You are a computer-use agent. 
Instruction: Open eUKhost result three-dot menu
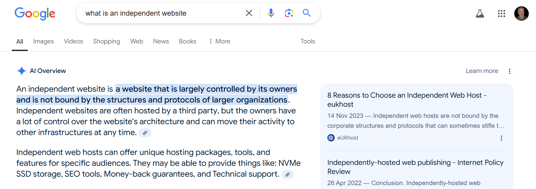(501, 138)
